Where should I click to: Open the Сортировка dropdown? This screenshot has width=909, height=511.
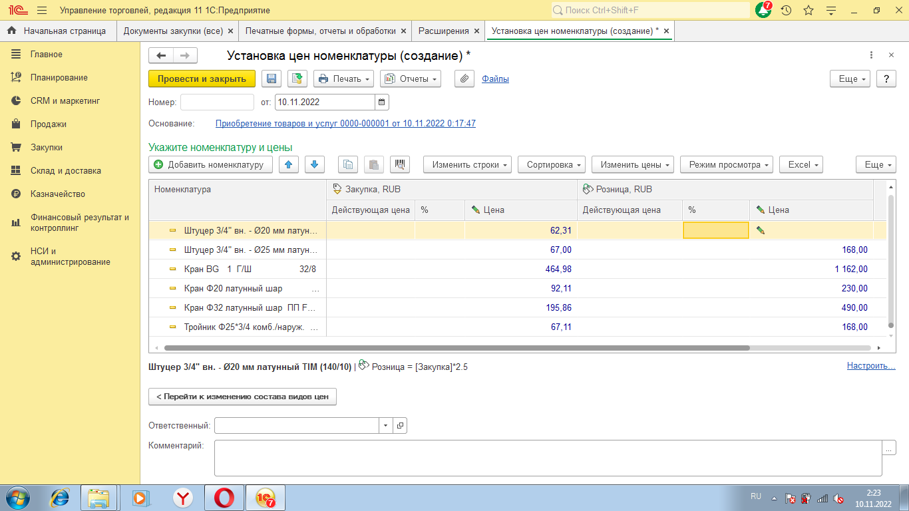click(552, 164)
